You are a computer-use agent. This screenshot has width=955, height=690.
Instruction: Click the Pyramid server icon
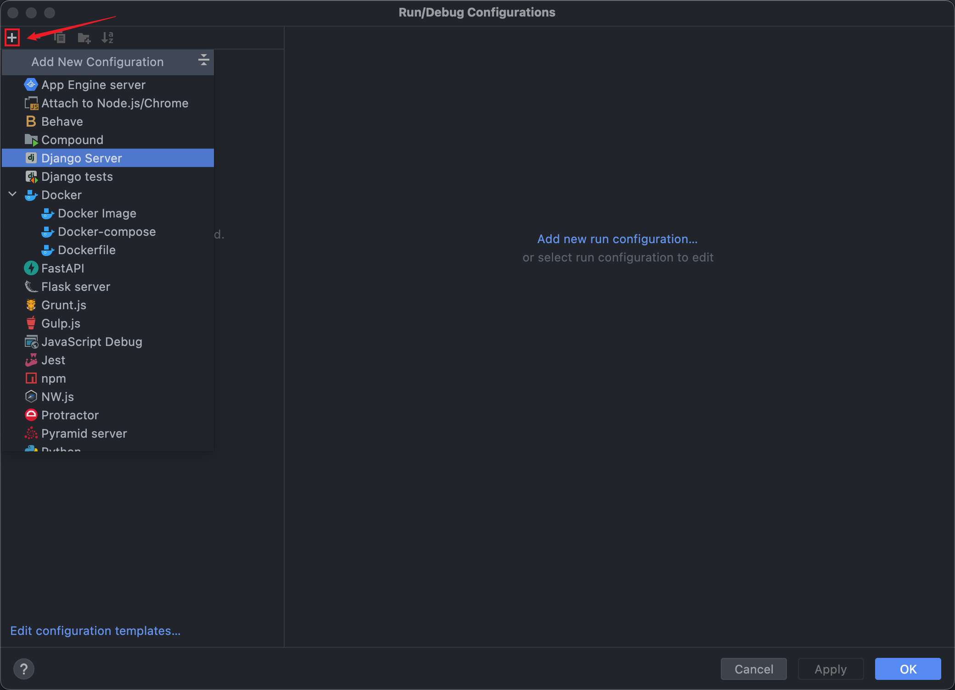point(31,433)
